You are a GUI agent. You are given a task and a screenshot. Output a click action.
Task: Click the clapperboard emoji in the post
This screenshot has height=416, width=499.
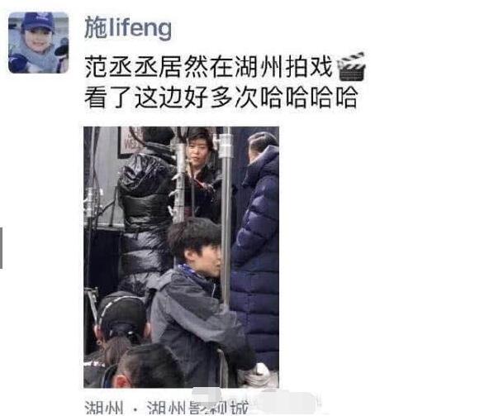pyautogui.click(x=351, y=66)
